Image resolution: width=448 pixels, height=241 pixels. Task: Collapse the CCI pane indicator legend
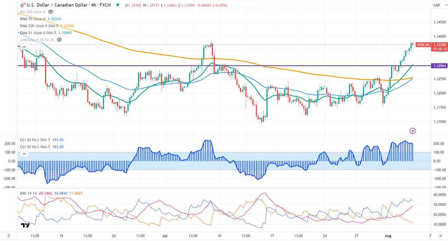24,154
